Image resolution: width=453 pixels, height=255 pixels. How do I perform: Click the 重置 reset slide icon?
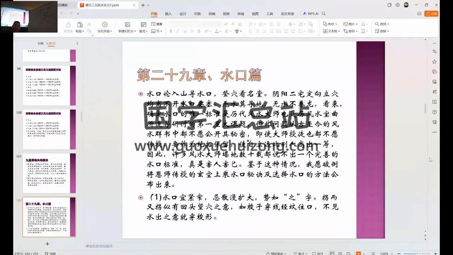(157, 24)
